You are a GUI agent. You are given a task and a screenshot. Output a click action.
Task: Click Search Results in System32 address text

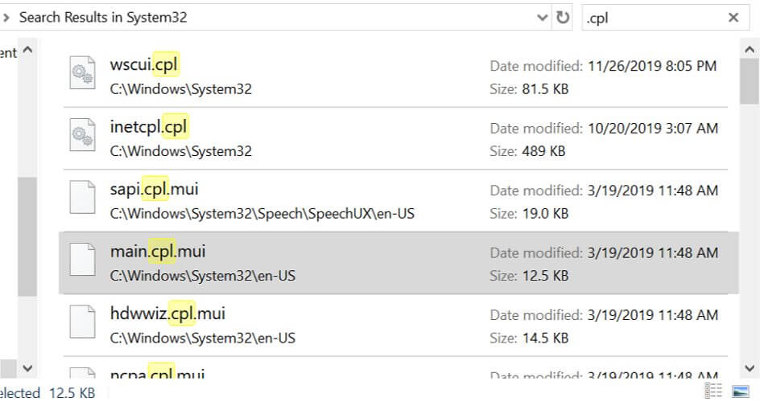pyautogui.click(x=103, y=18)
